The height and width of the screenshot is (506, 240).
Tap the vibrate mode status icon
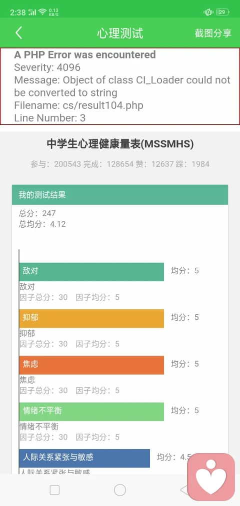(208, 12)
